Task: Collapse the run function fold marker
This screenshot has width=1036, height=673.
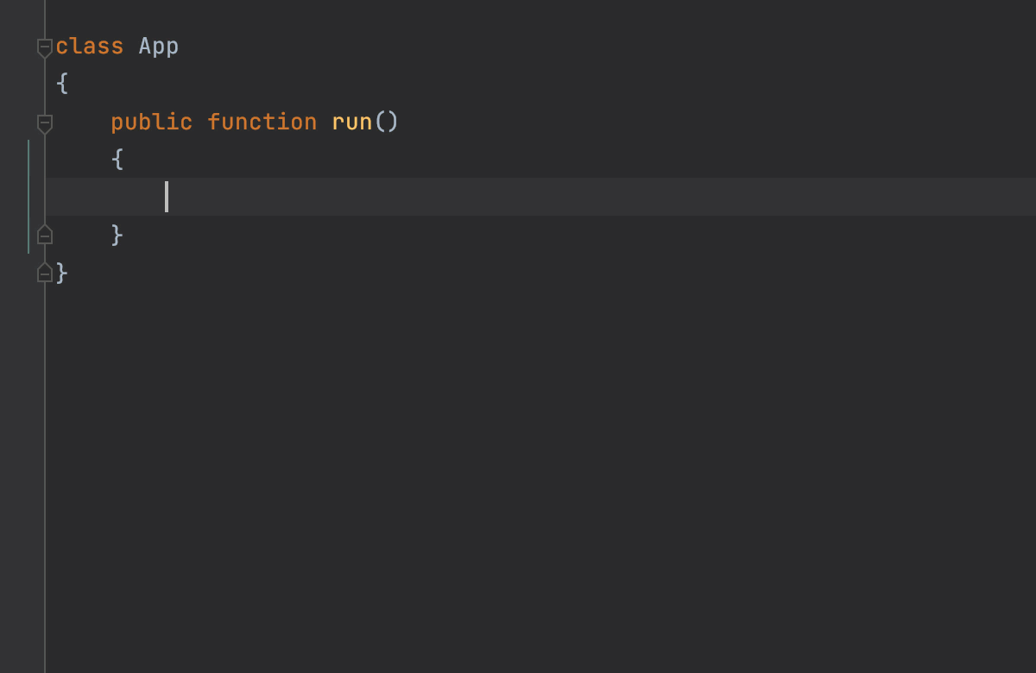Action: click(x=45, y=123)
